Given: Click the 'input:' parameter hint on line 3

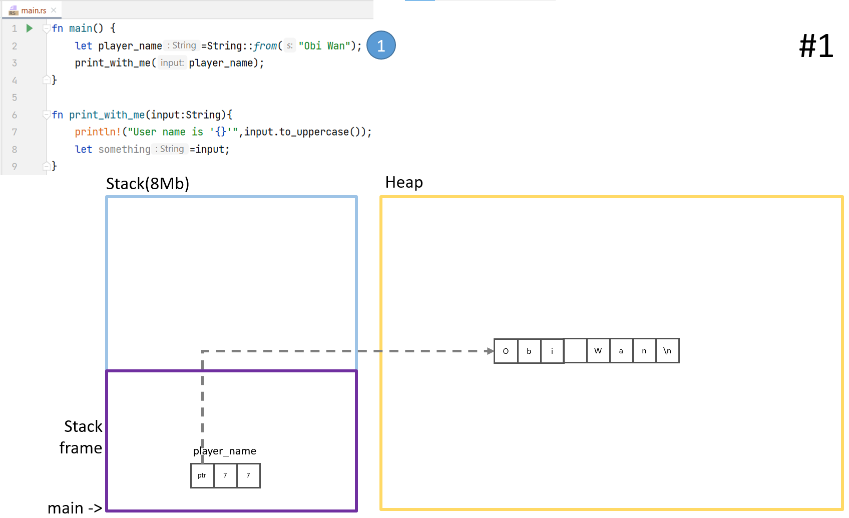Looking at the screenshot, I should click(x=172, y=63).
